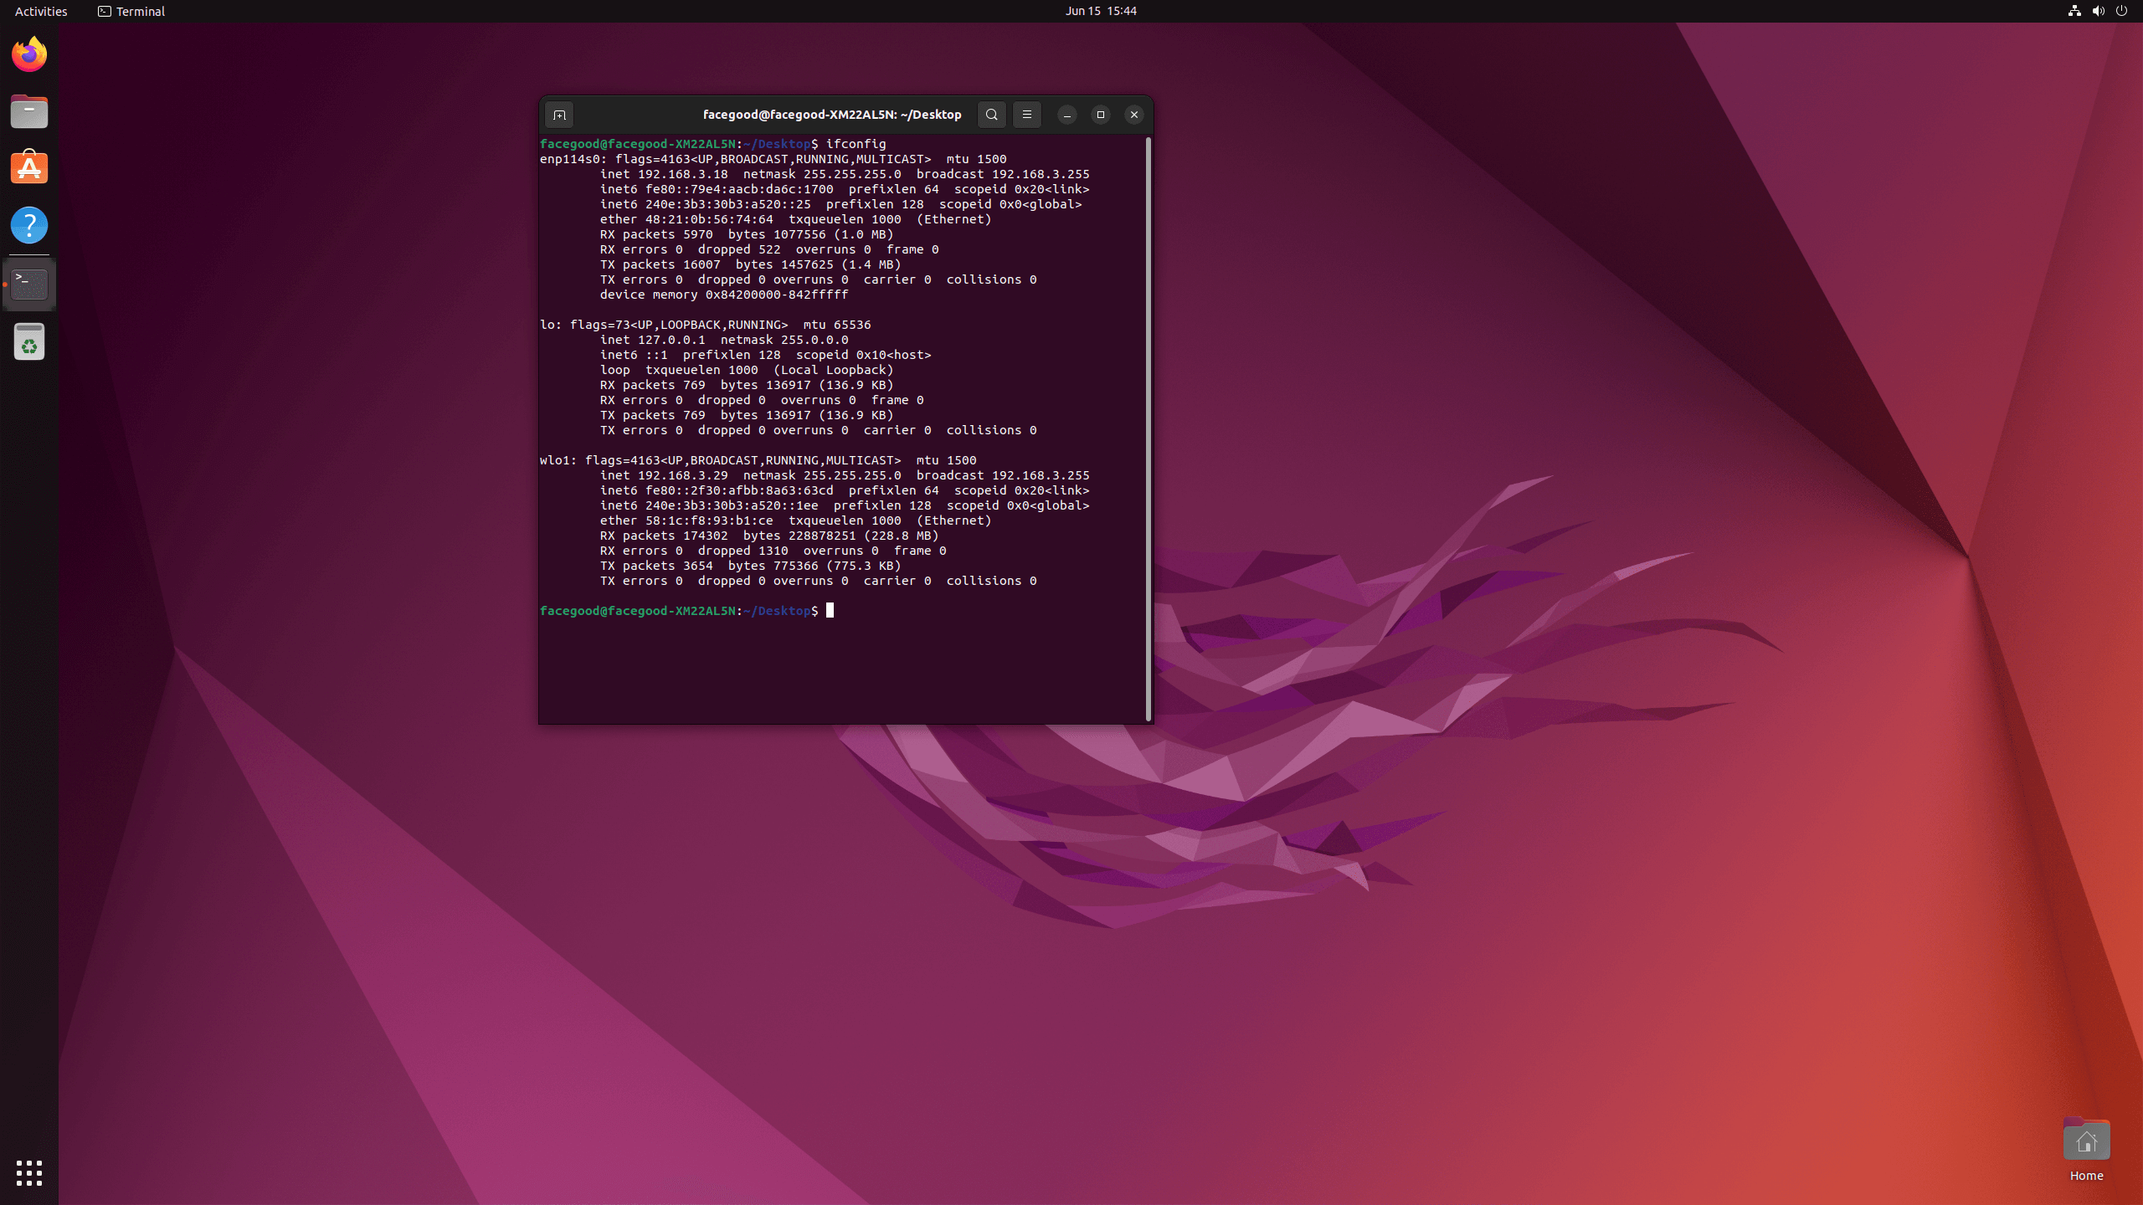Open the power icon in system menu

2121,11
